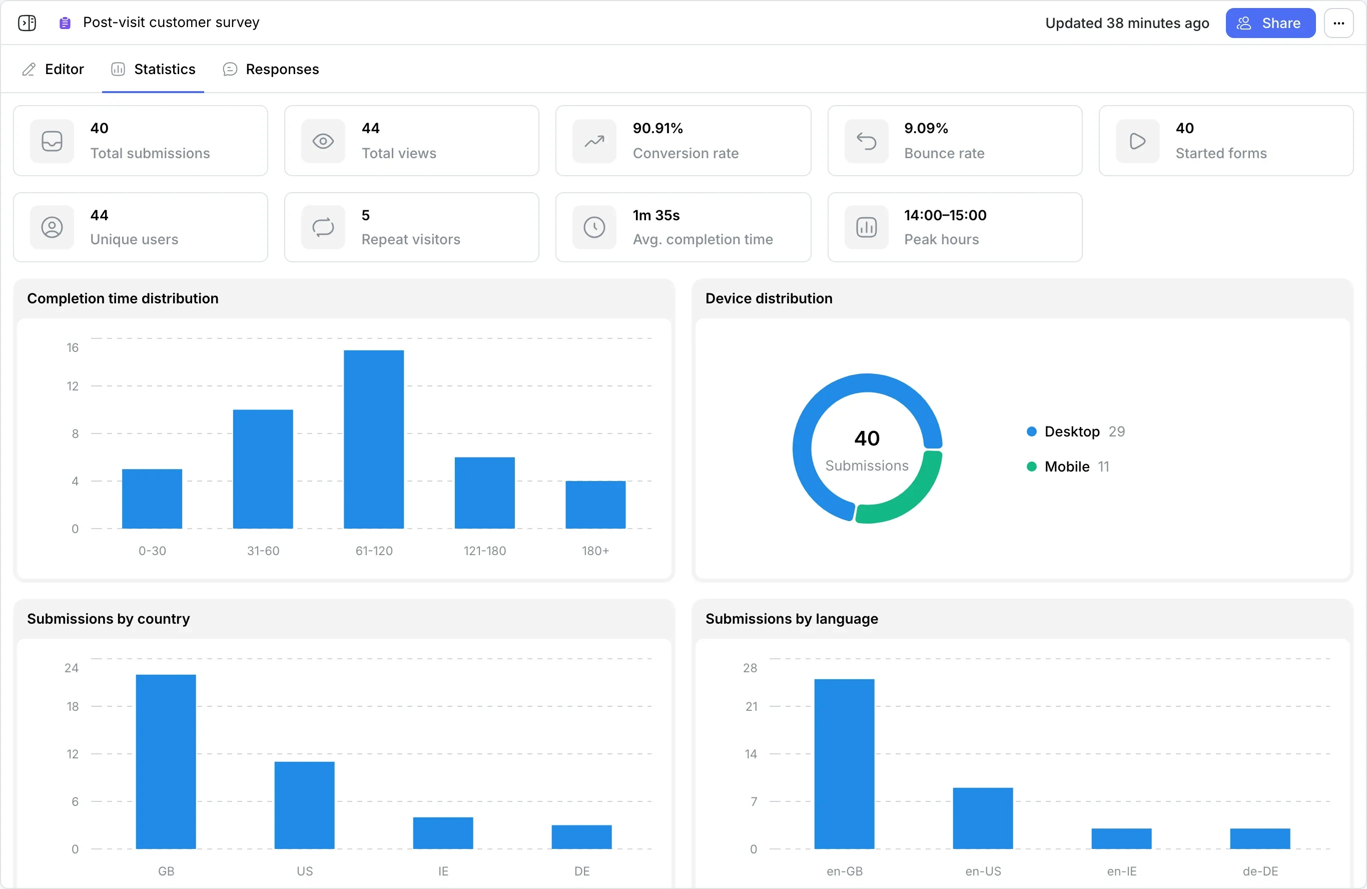Click the Conversion rate trend arrow icon
Screen dimensions: 1367x889
(x=594, y=141)
